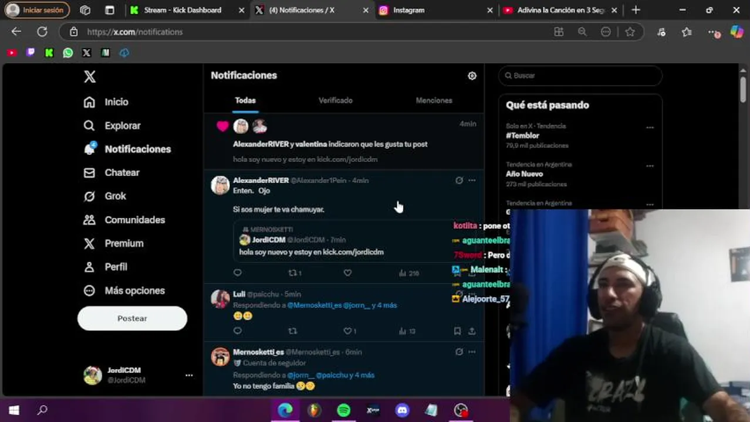
Task: Click the Buscar search field
Action: point(580,76)
